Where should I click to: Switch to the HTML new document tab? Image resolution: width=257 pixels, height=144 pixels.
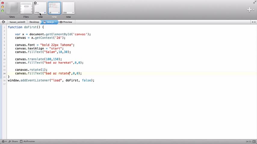40,8
